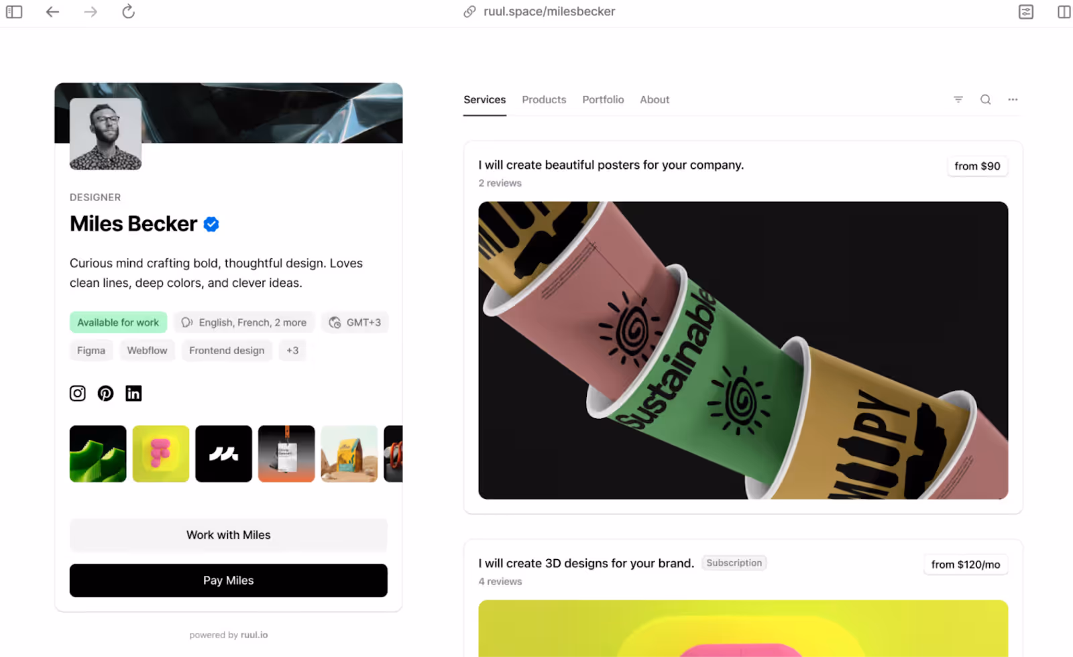Open the About tab

click(655, 100)
